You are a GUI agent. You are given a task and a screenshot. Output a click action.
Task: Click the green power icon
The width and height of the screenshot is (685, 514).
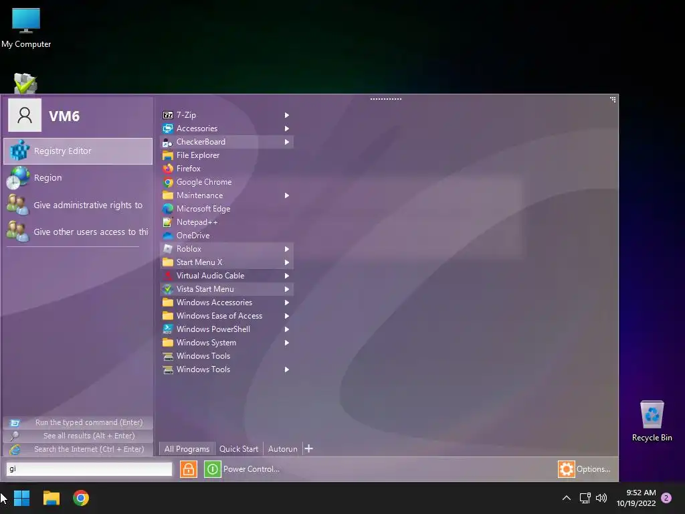[x=213, y=469]
